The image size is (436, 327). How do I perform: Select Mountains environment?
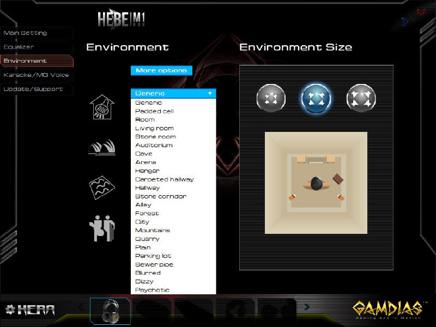(x=173, y=230)
